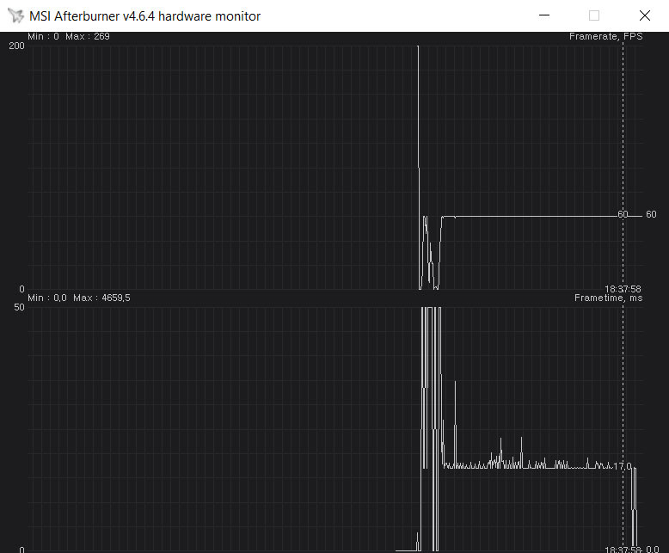
Task: Minimize the hardware monitor window
Action: 544,15
